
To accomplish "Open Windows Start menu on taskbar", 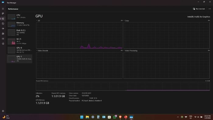I will point(82,117).
